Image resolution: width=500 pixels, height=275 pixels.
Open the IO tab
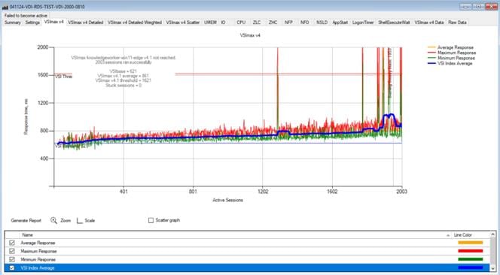point(223,23)
